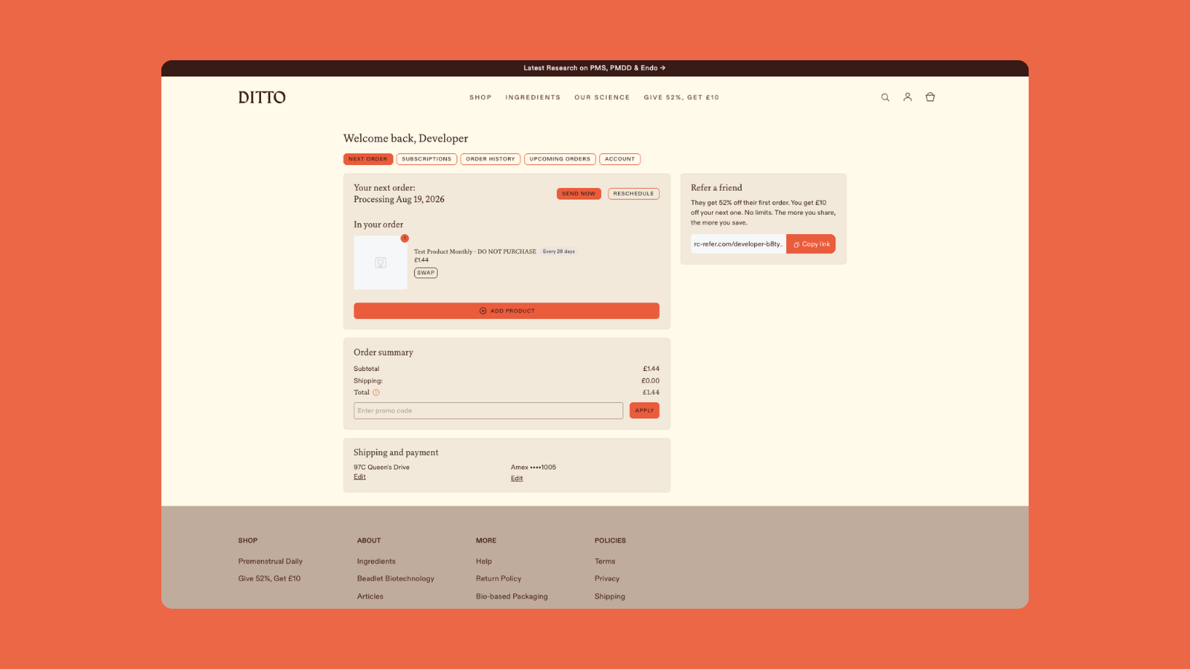This screenshot has width=1190, height=669.
Task: Open the Privacy policy link
Action: pyautogui.click(x=607, y=578)
